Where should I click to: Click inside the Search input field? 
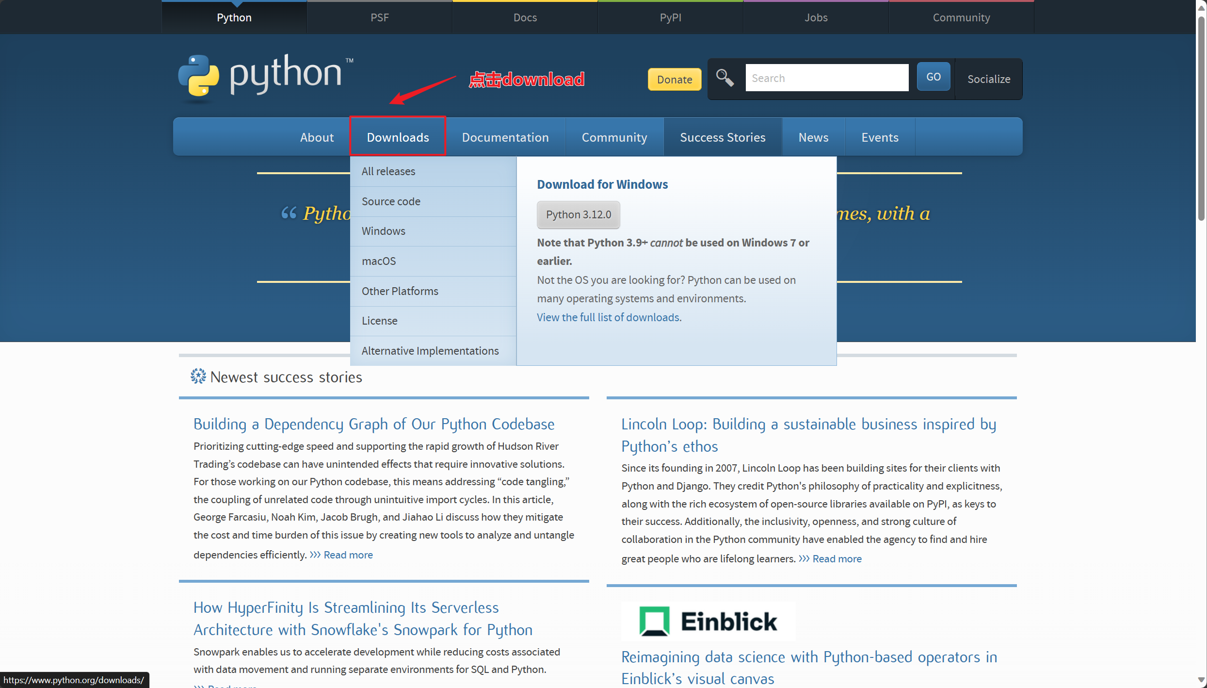pyautogui.click(x=827, y=78)
